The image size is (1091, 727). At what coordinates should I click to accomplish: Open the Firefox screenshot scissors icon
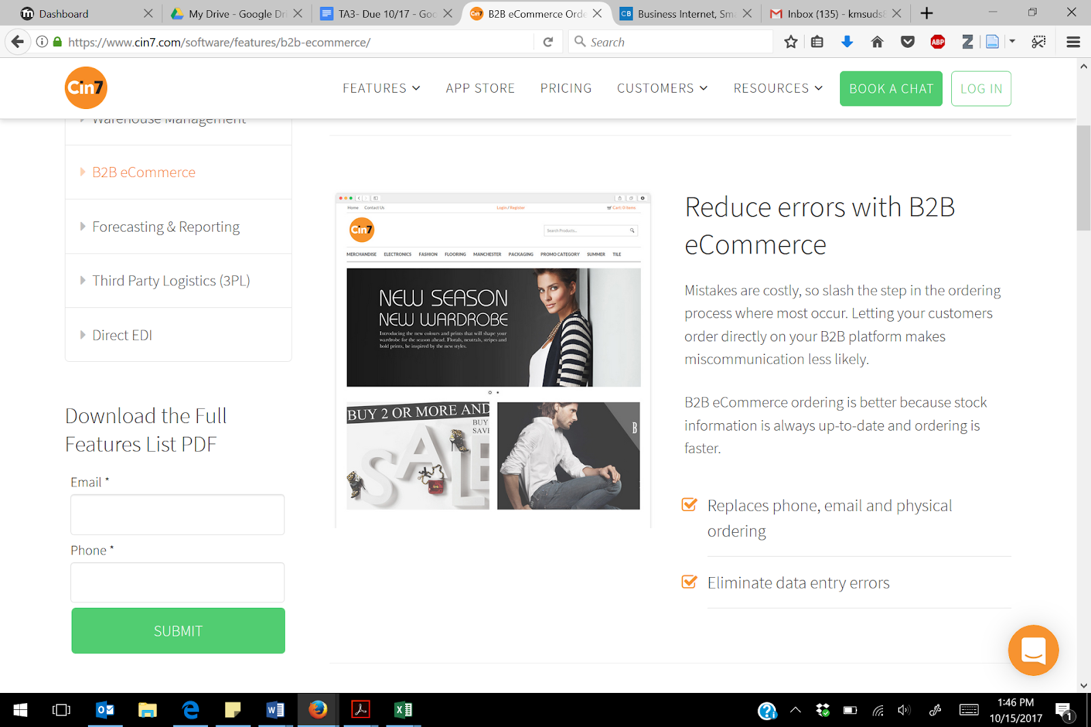pyautogui.click(x=1038, y=42)
